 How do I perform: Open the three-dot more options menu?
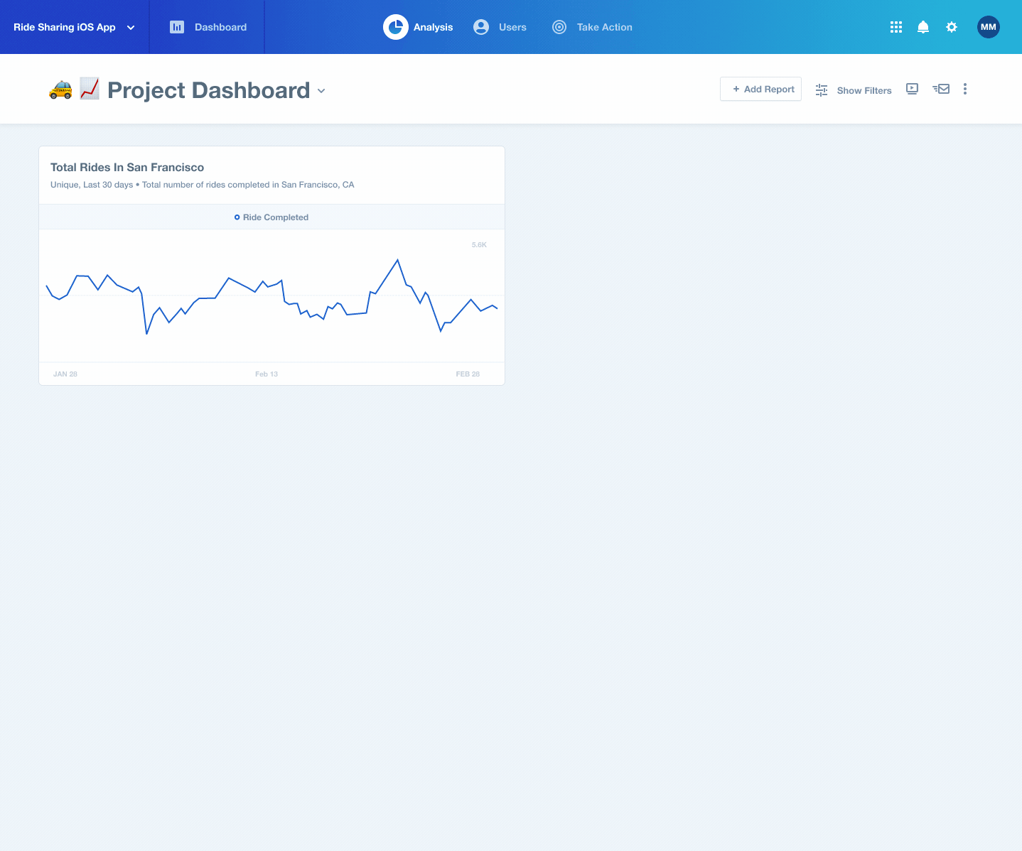tap(965, 89)
